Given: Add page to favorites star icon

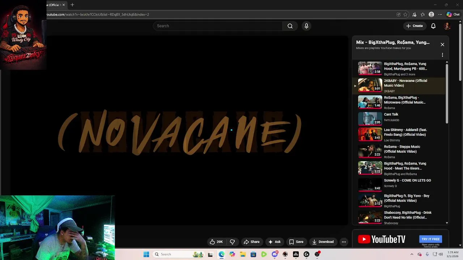Looking at the screenshot, I should click(405, 14).
